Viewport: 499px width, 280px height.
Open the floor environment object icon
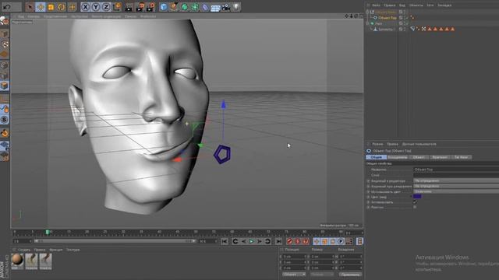pos(215,7)
